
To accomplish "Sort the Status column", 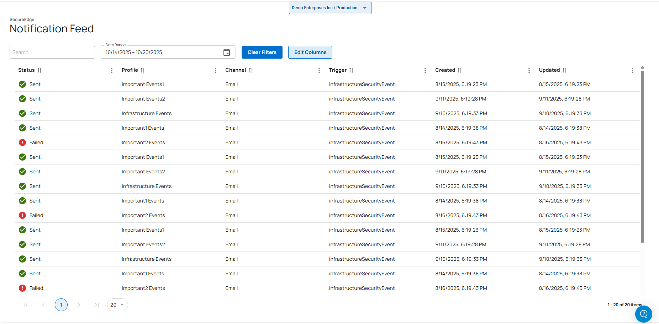I will point(39,70).
